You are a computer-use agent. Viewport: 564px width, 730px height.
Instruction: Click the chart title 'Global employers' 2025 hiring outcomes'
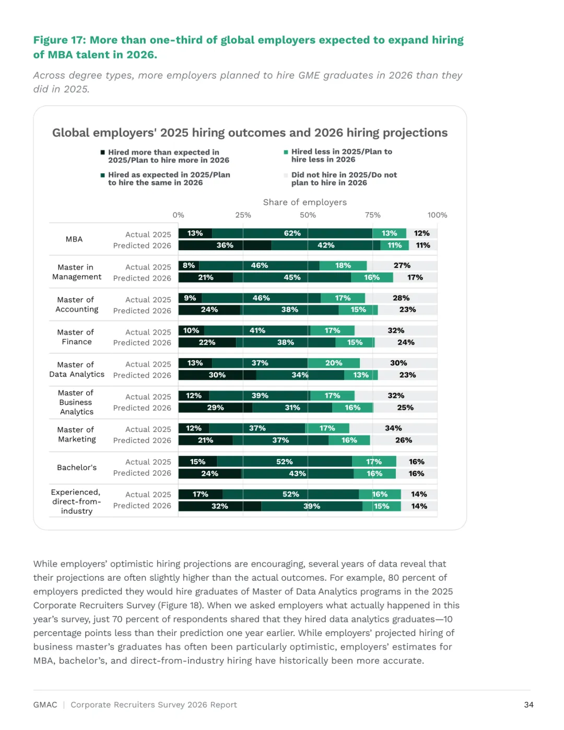[x=250, y=133]
